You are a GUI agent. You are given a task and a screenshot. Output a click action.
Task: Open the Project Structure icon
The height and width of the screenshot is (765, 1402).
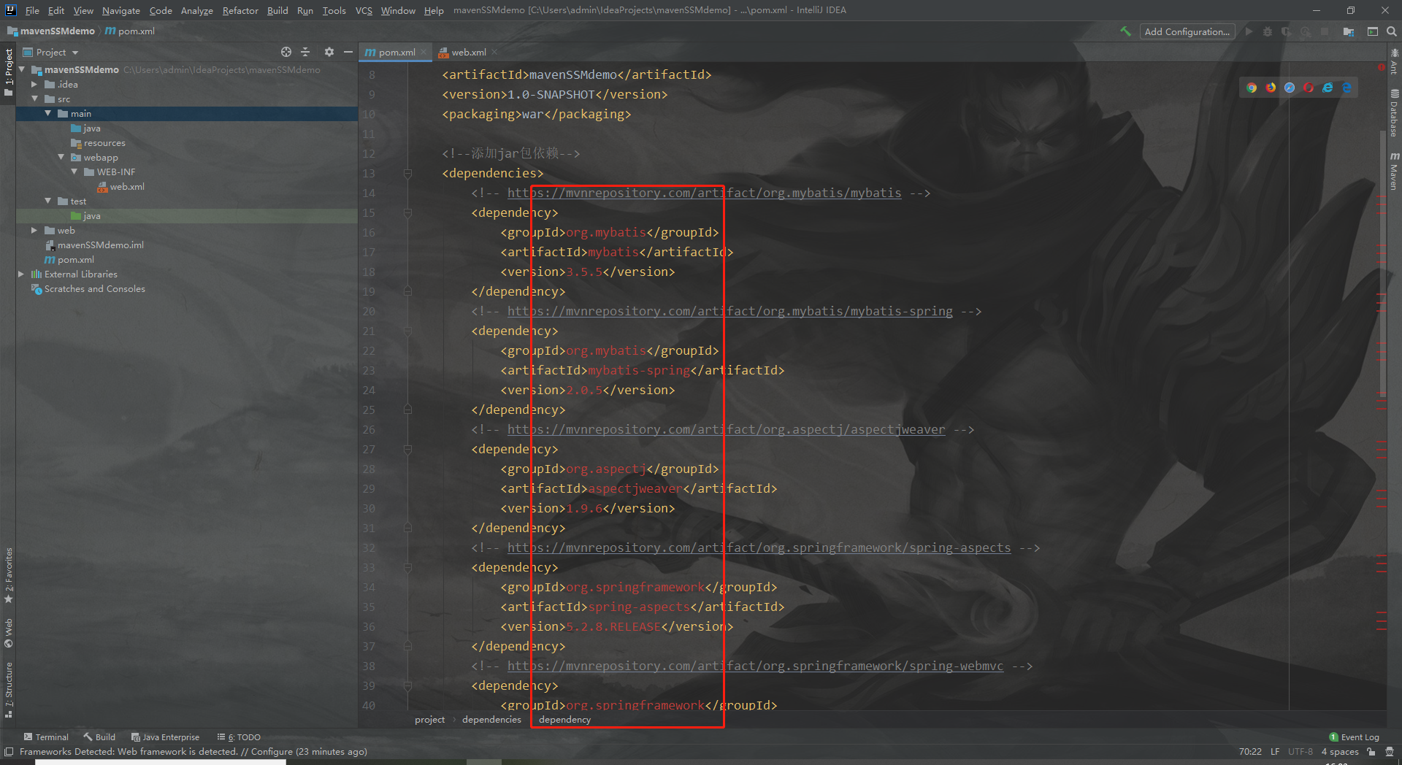point(1349,31)
